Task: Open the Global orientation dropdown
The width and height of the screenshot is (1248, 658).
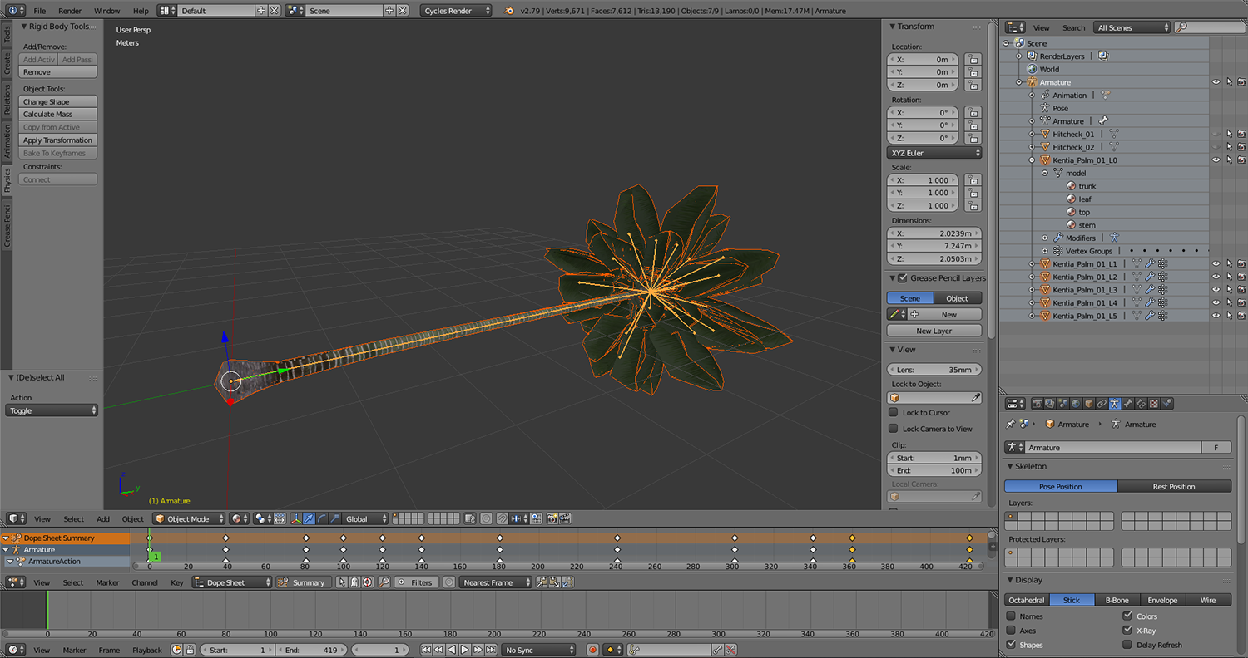Action: [x=365, y=518]
